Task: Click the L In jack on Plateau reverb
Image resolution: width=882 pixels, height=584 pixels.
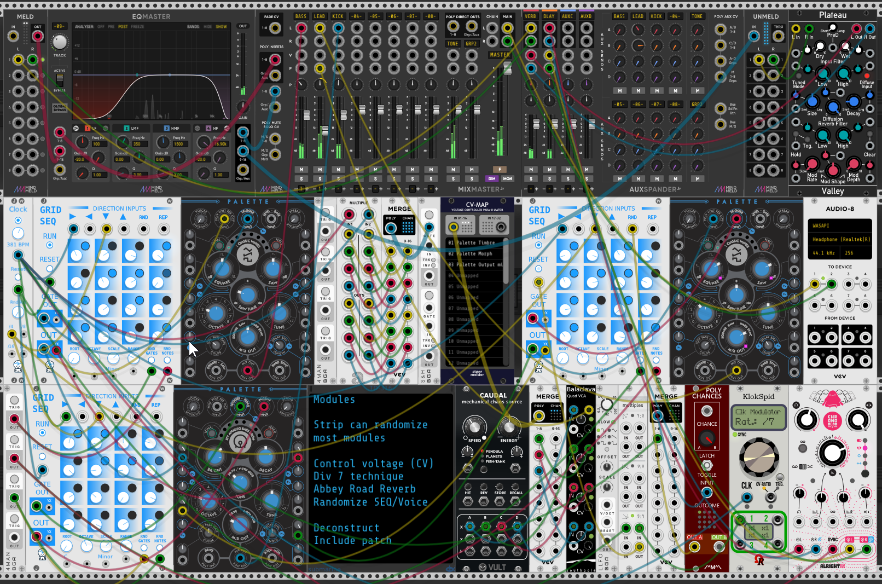Action: click(x=796, y=29)
